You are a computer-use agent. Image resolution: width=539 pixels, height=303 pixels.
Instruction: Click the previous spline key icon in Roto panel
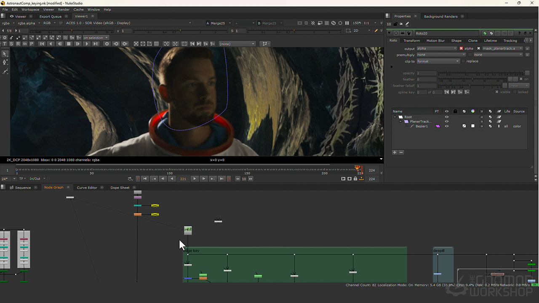click(x=446, y=92)
